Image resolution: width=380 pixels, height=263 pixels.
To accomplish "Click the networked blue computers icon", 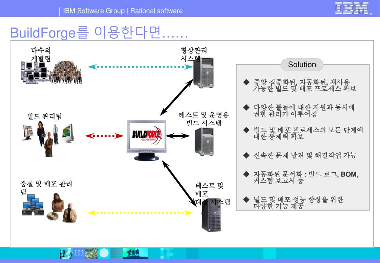I will tap(33, 205).
